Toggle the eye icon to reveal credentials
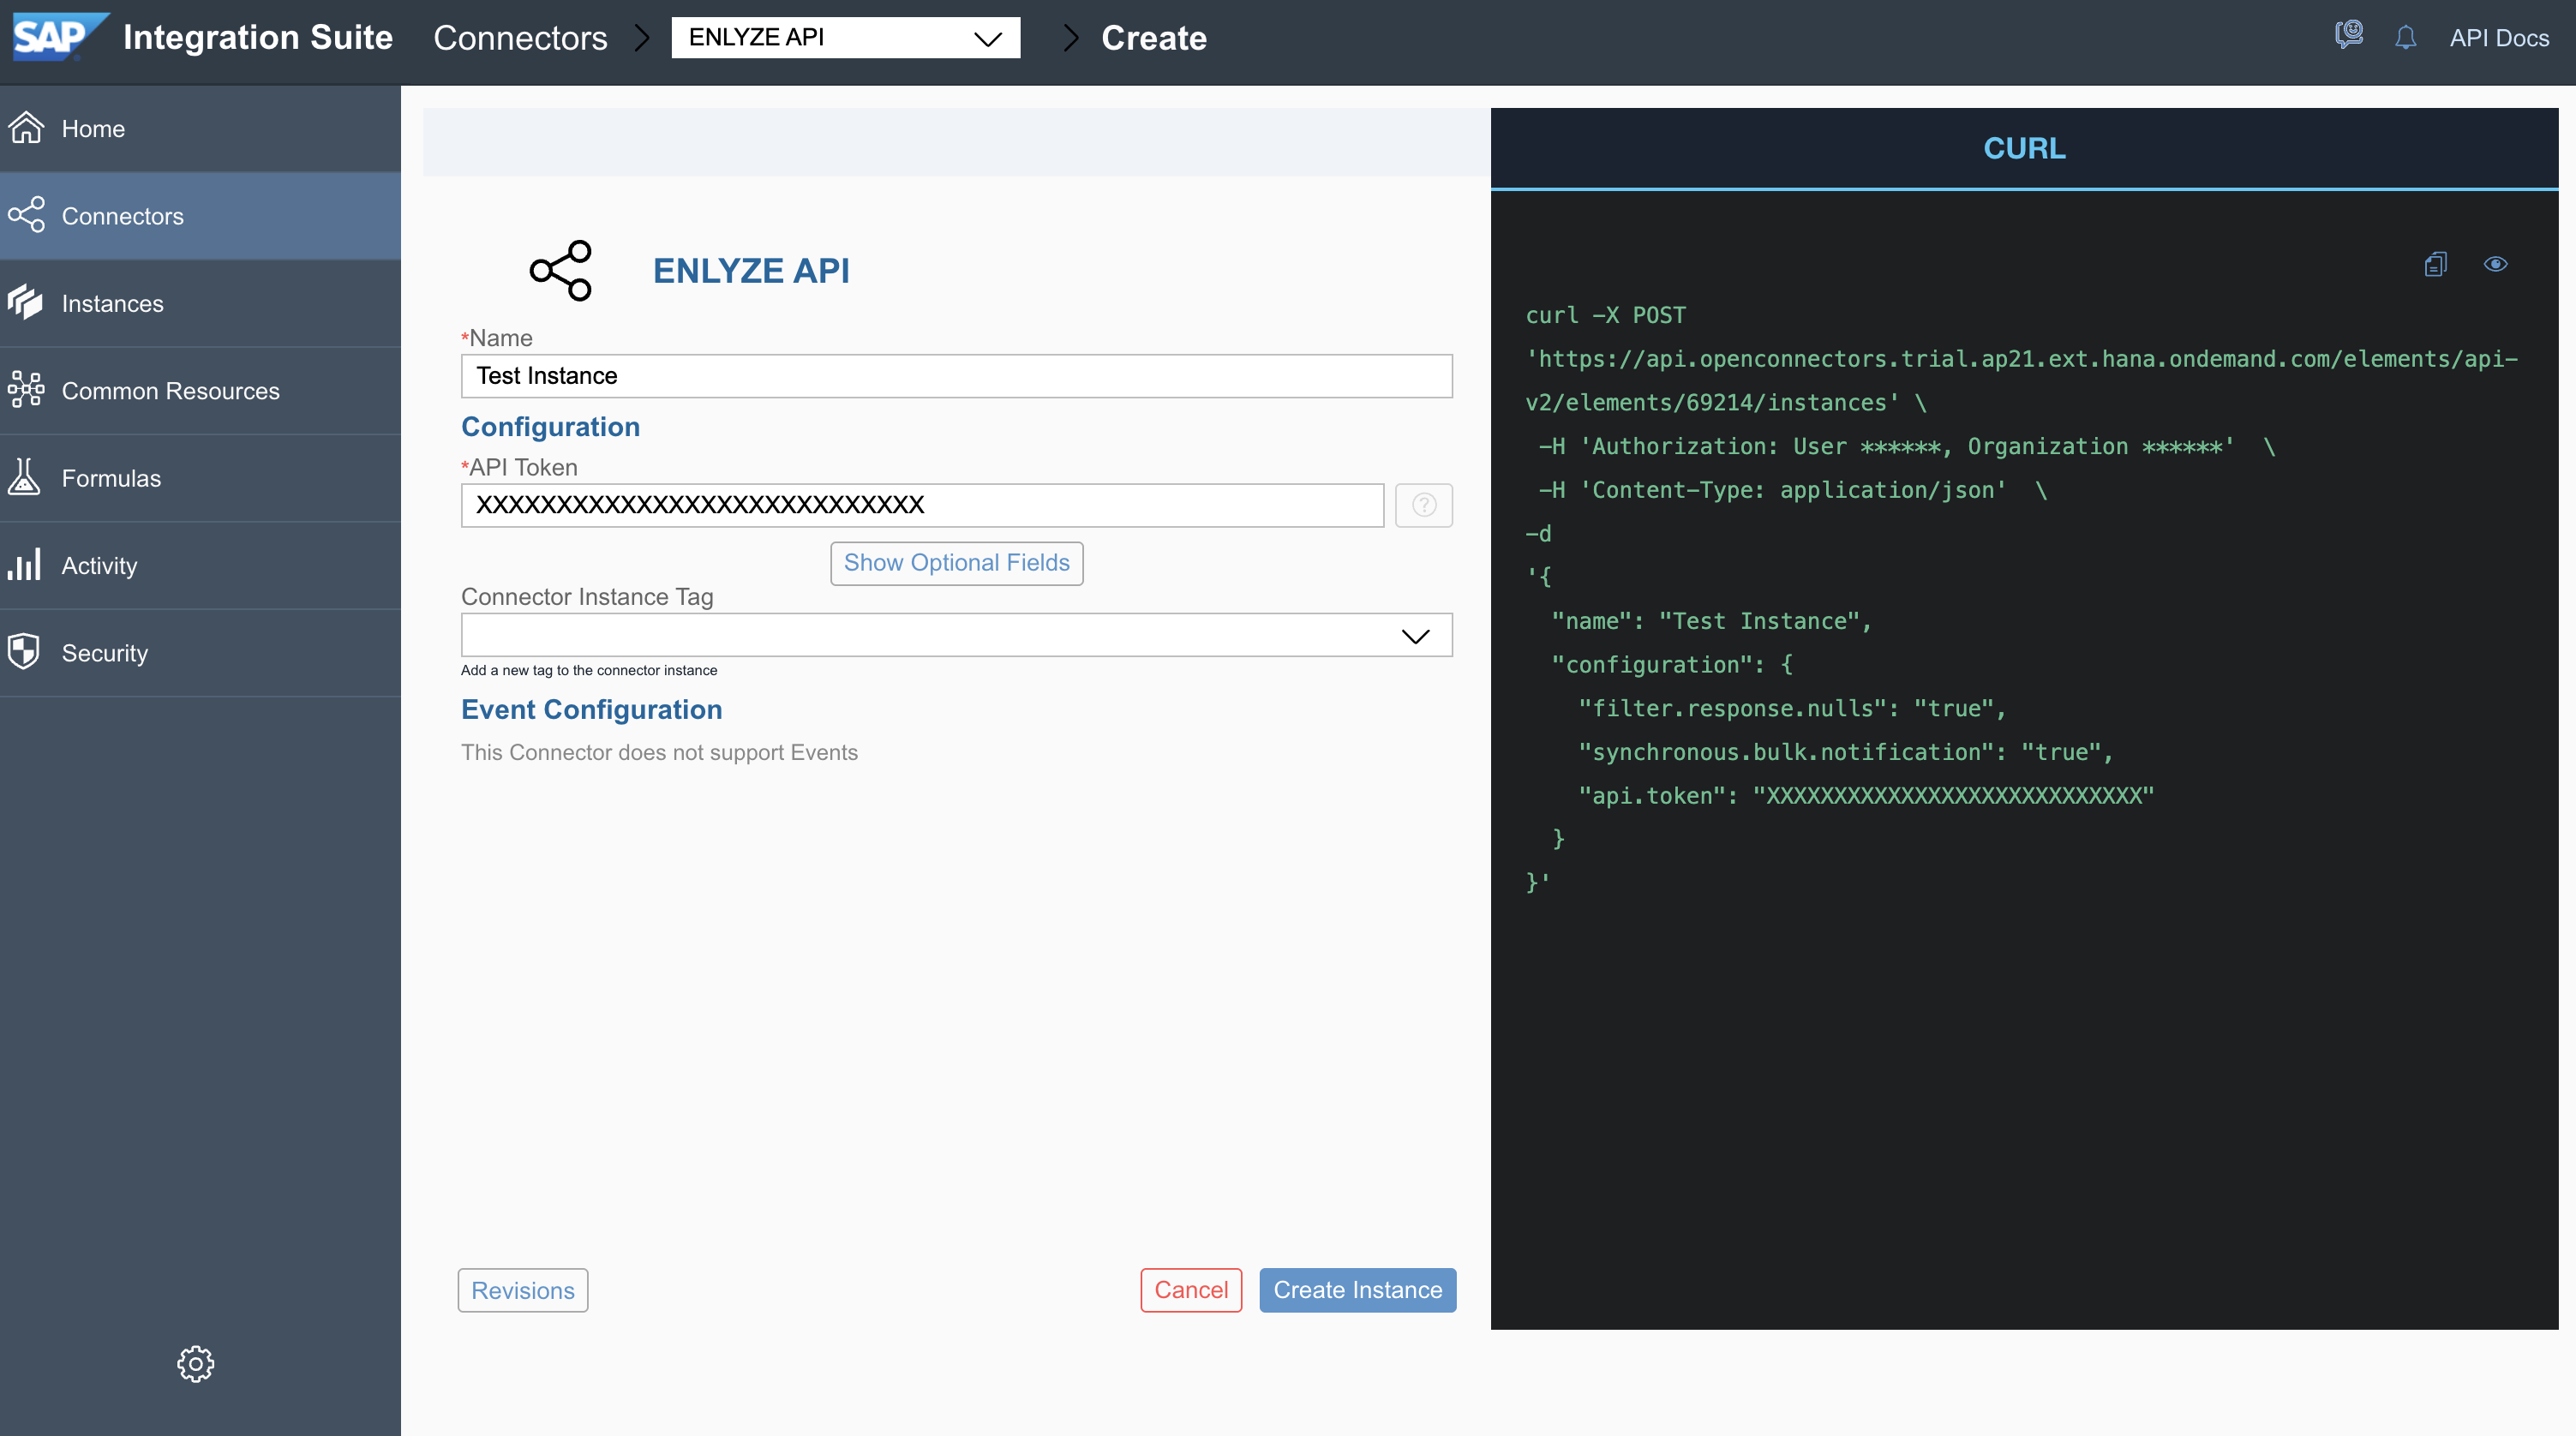 pyautogui.click(x=2495, y=264)
